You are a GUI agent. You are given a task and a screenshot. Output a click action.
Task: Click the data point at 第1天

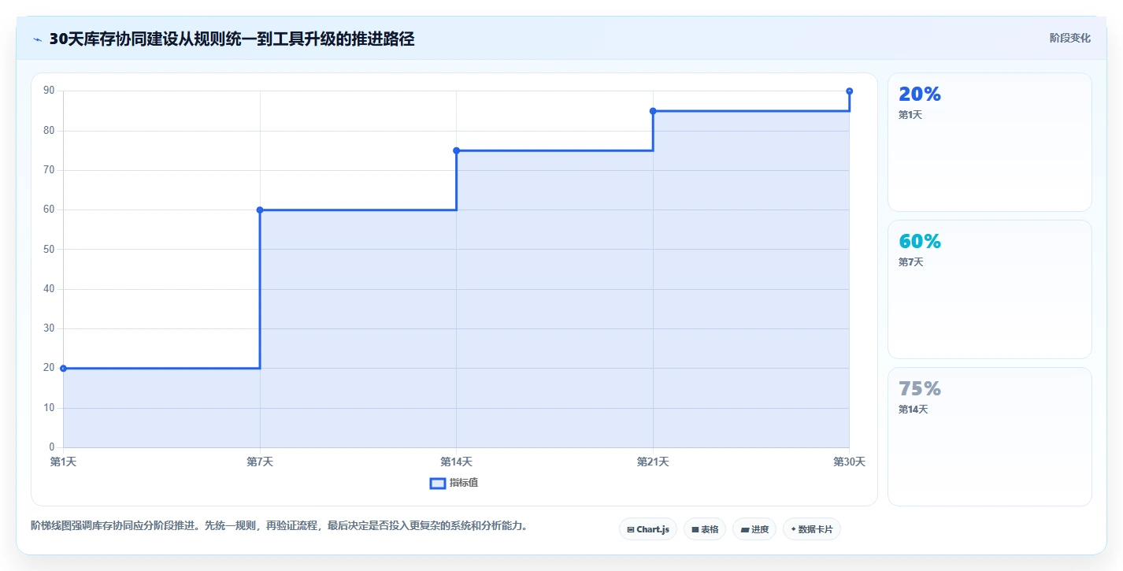click(63, 368)
